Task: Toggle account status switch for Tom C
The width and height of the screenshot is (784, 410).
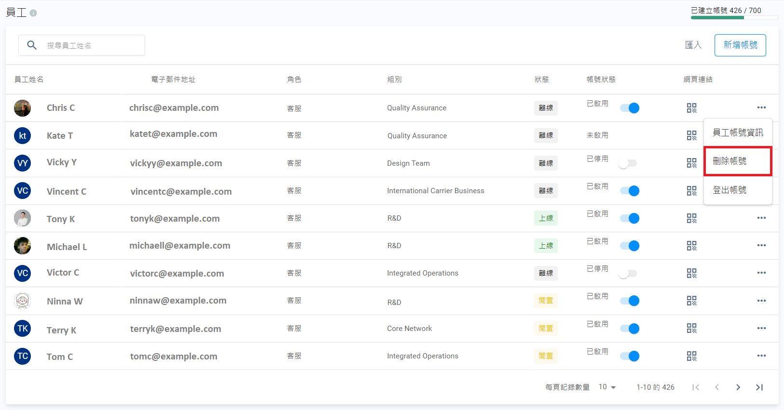Action: 629,356
